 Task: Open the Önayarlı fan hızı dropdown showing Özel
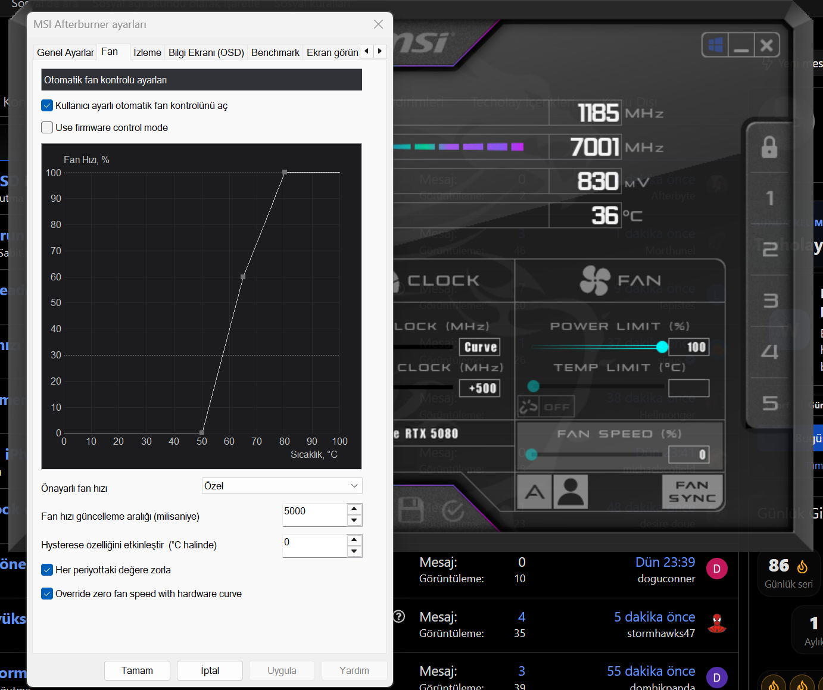click(x=282, y=486)
